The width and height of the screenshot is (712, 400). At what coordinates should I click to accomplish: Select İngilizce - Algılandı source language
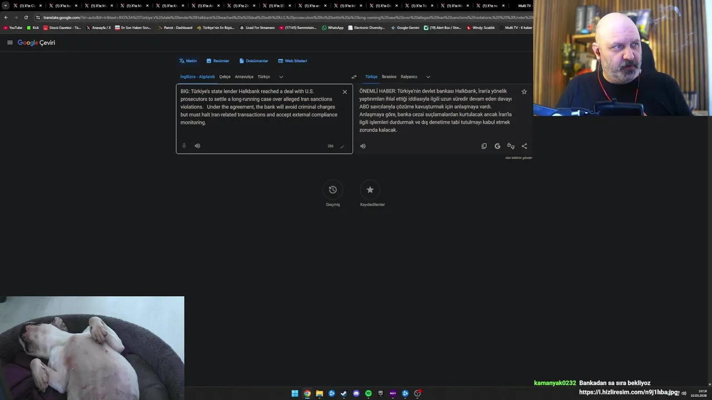click(197, 77)
